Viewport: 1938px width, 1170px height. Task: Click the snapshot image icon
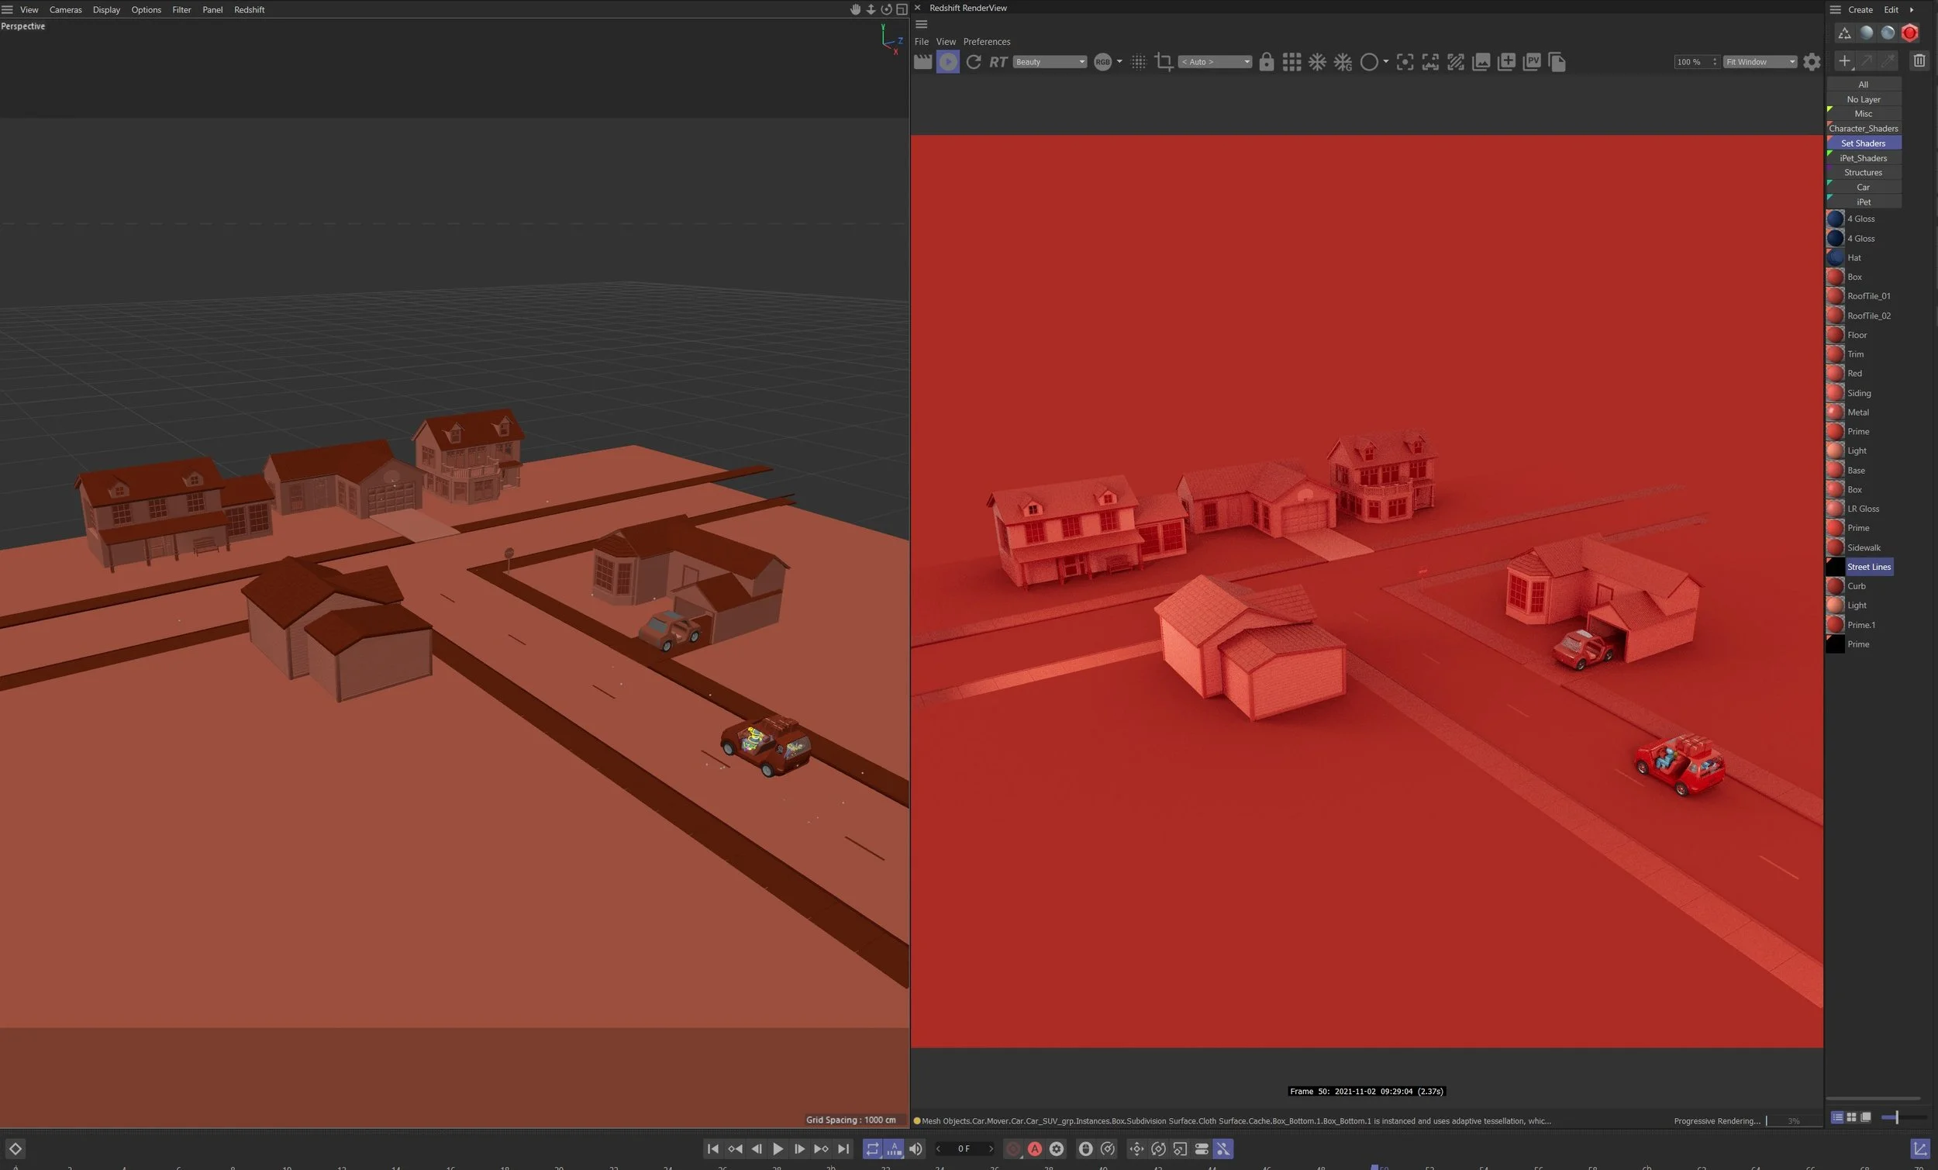(1481, 61)
